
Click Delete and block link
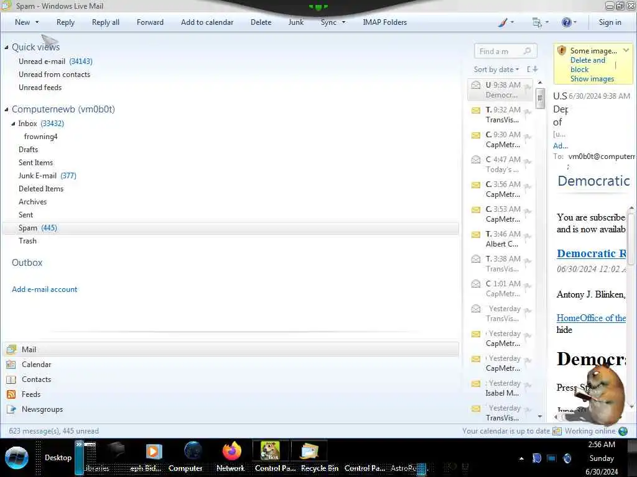[x=587, y=65]
